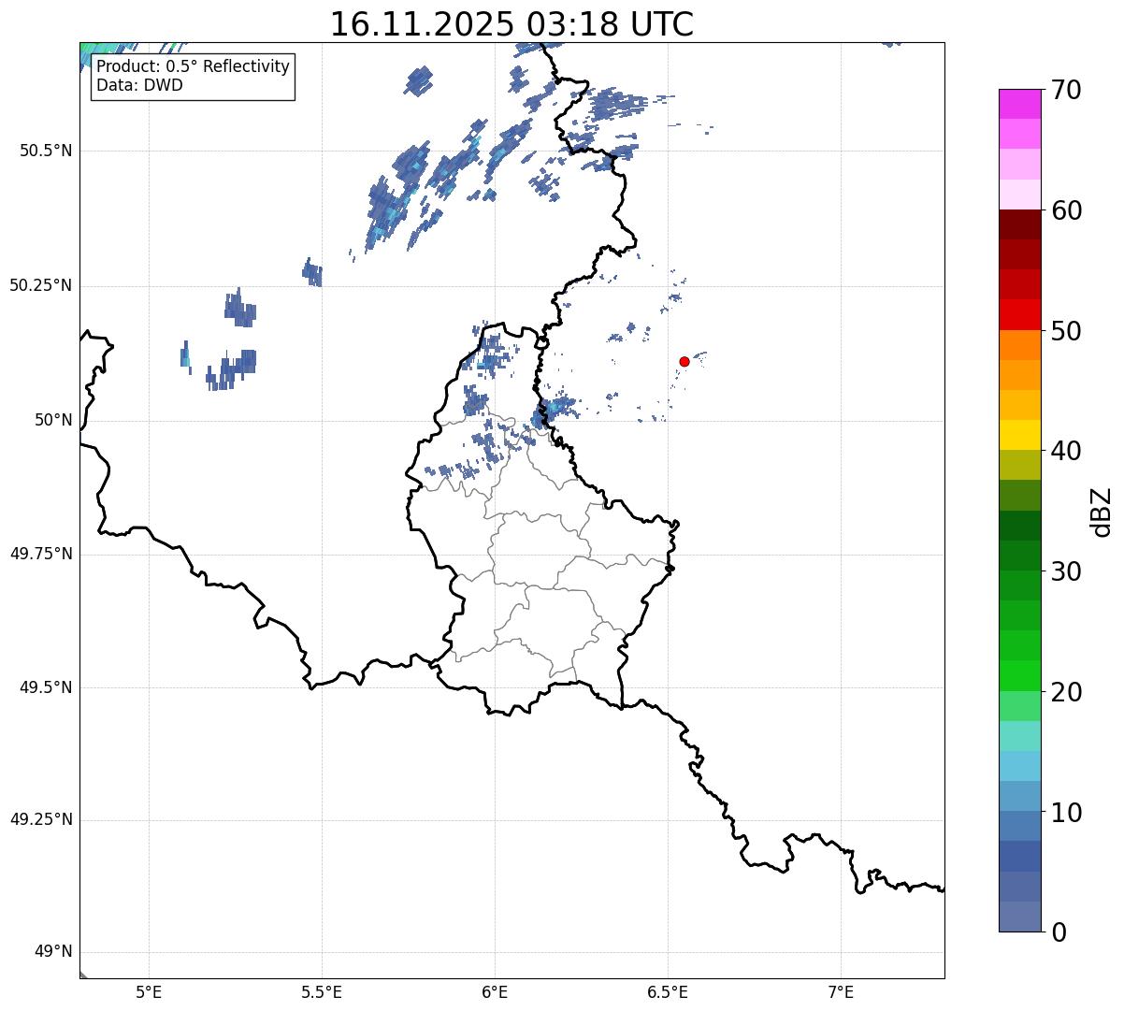Click the dark blue colorbar swatch below 10

1020,857
